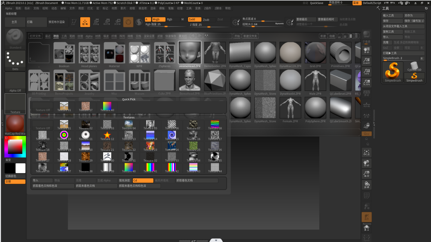Toggle the Rgb channel button
Viewport: 431px width, 242px height.
click(170, 19)
